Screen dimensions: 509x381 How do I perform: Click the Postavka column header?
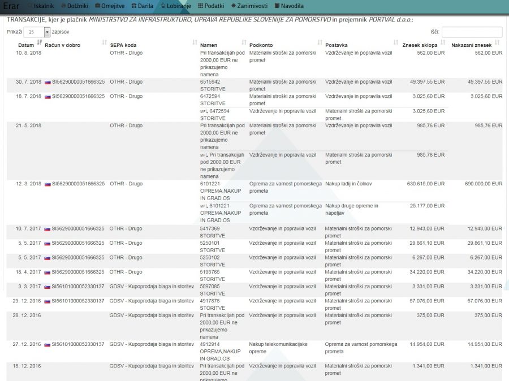pyautogui.click(x=337, y=45)
